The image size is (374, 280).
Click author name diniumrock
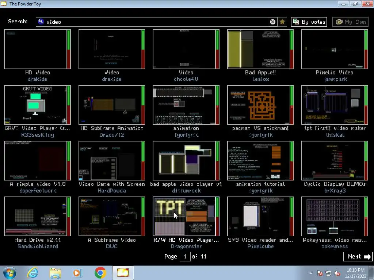click(186, 190)
